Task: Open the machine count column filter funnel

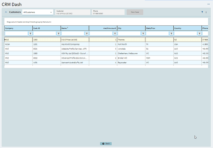Action: pos(115,34)
